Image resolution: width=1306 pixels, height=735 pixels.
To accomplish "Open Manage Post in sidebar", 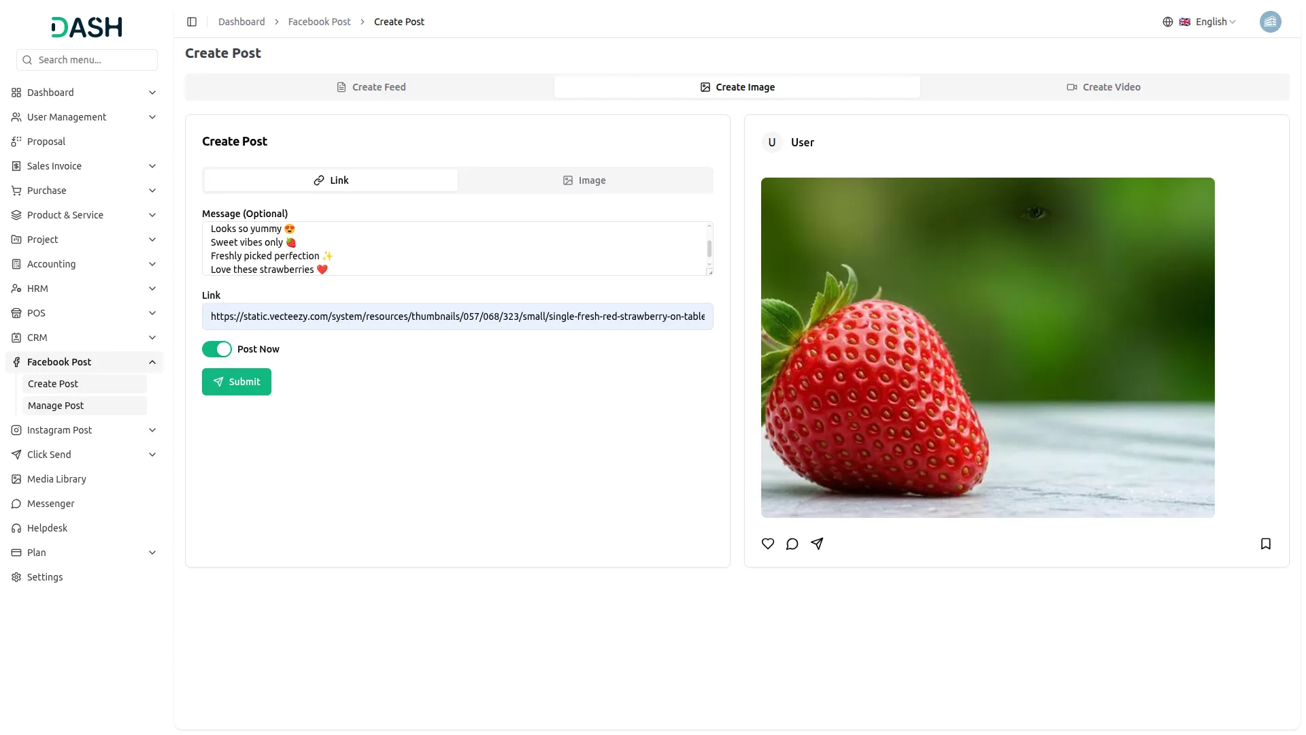I will [x=84, y=406].
